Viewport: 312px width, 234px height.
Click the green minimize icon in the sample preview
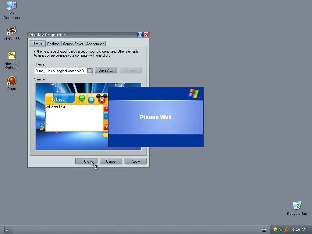[x=82, y=98]
